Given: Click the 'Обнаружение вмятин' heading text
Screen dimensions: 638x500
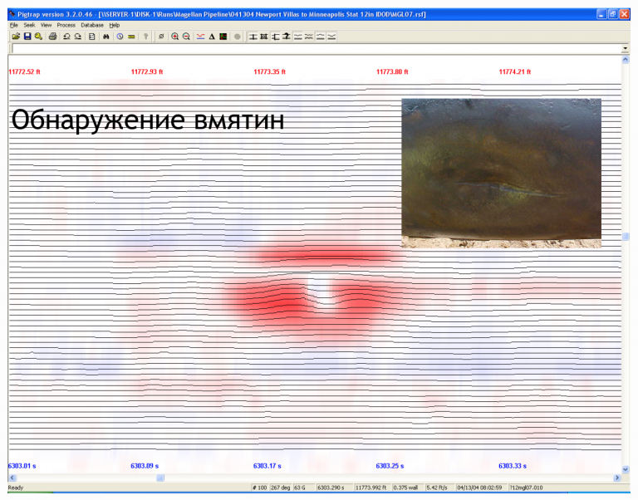Looking at the screenshot, I should pyautogui.click(x=148, y=120).
